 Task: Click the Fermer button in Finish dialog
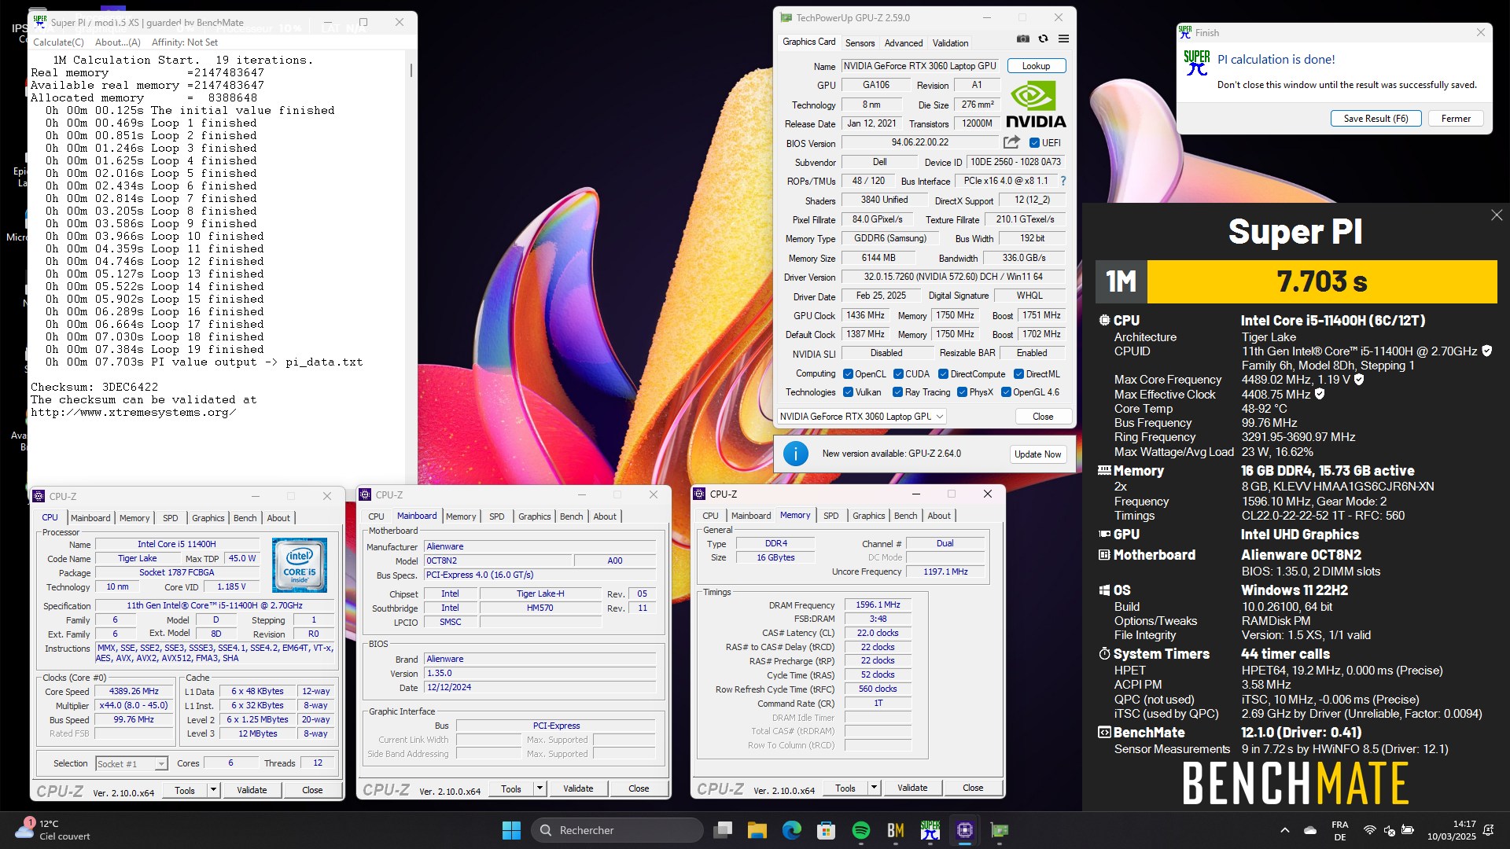(x=1456, y=119)
